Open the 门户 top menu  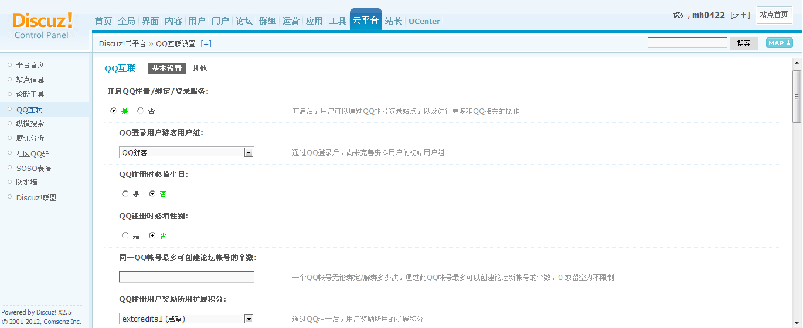220,21
